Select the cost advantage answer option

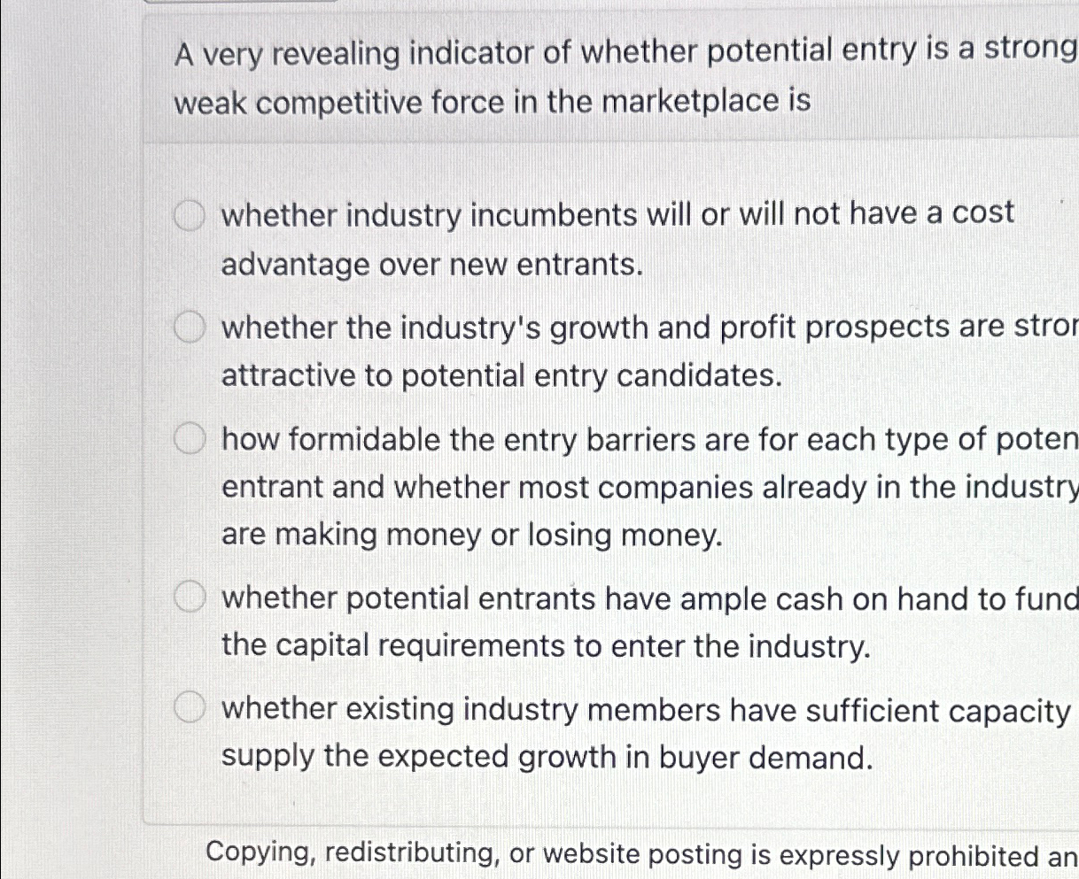(x=190, y=215)
